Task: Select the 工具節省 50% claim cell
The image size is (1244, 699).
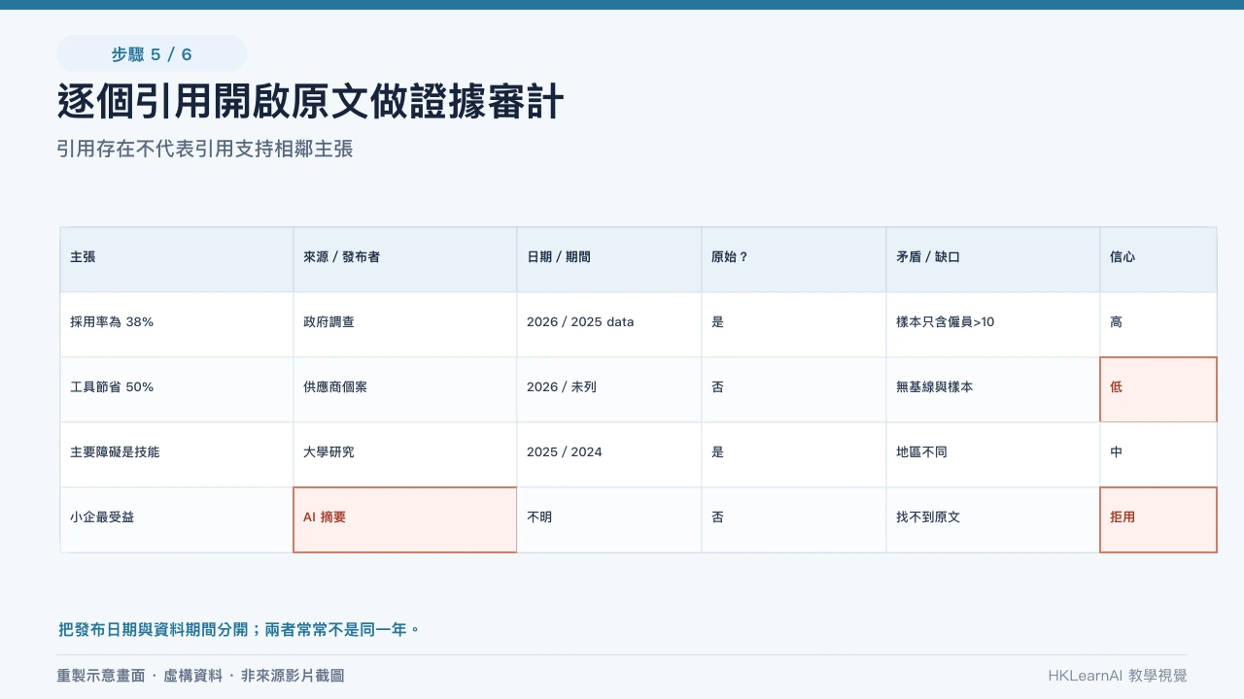Action: point(177,387)
